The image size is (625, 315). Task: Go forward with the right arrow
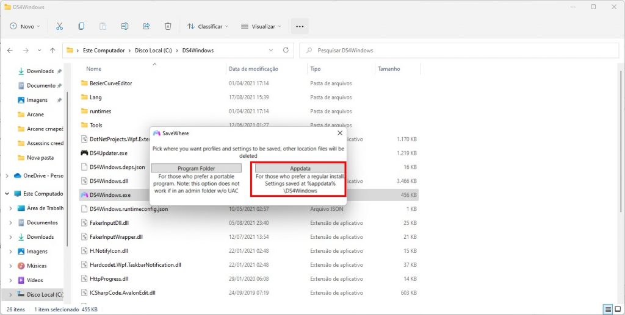tap(26, 51)
